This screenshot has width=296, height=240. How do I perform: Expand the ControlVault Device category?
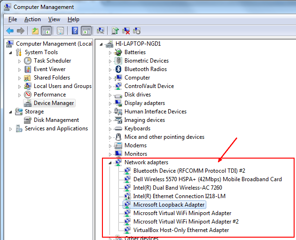pyautogui.click(x=110, y=87)
